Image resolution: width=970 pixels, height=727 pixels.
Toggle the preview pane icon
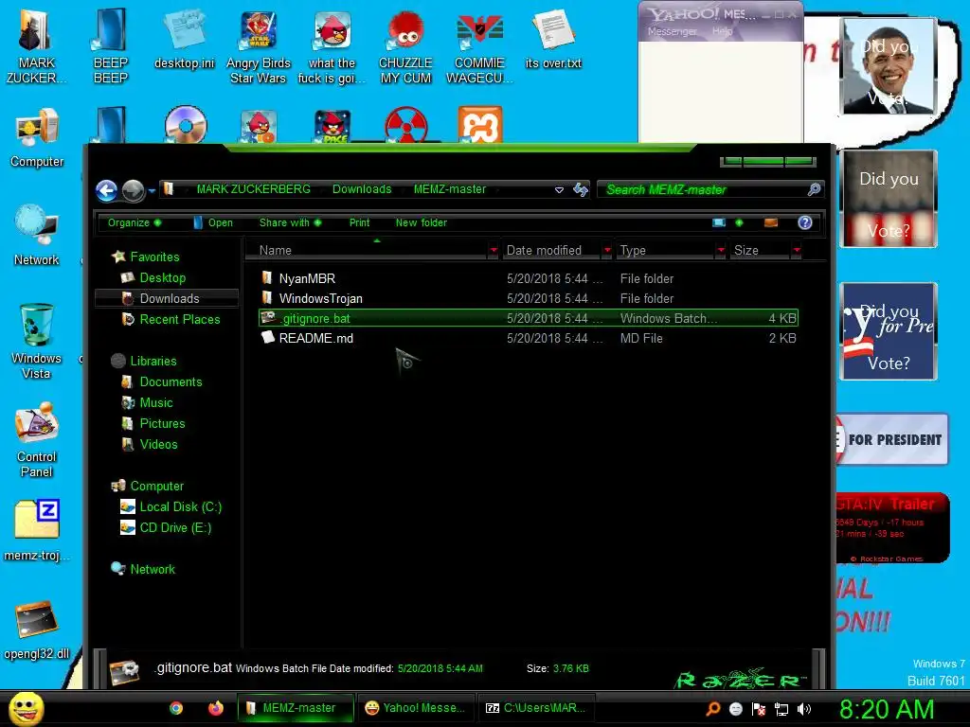(x=771, y=222)
